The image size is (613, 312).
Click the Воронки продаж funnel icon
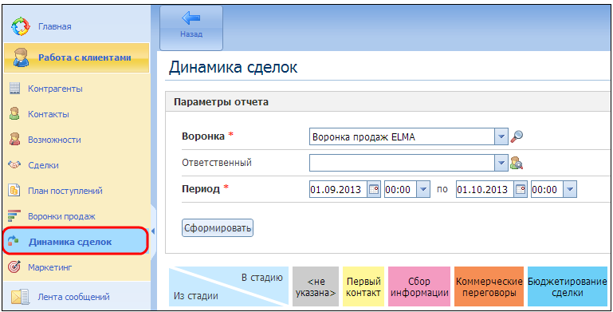(x=14, y=215)
